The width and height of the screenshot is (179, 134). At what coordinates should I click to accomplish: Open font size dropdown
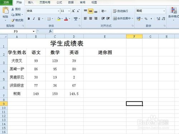[69, 11]
